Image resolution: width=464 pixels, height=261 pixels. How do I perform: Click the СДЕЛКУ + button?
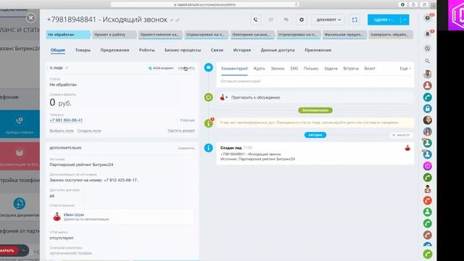pos(384,20)
